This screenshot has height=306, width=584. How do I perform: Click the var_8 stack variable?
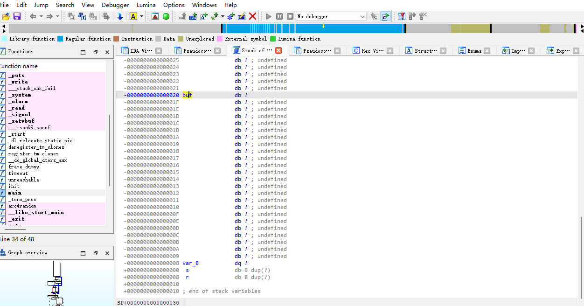click(190, 263)
